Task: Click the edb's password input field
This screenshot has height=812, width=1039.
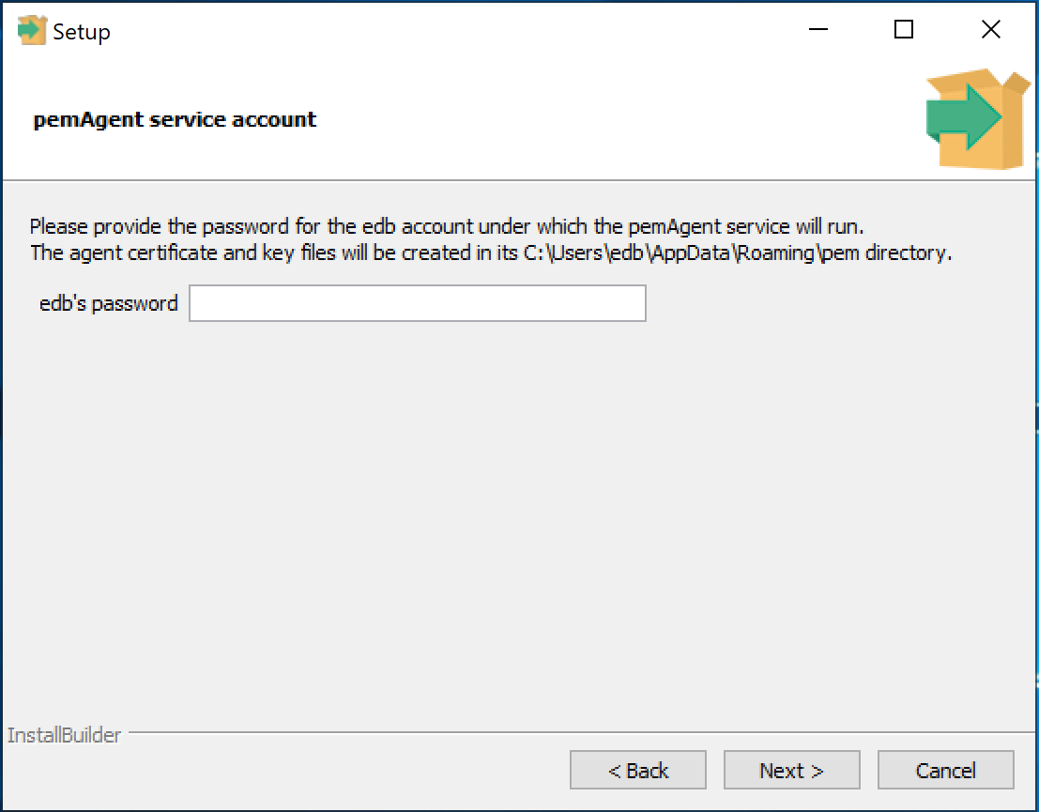Action: [418, 303]
